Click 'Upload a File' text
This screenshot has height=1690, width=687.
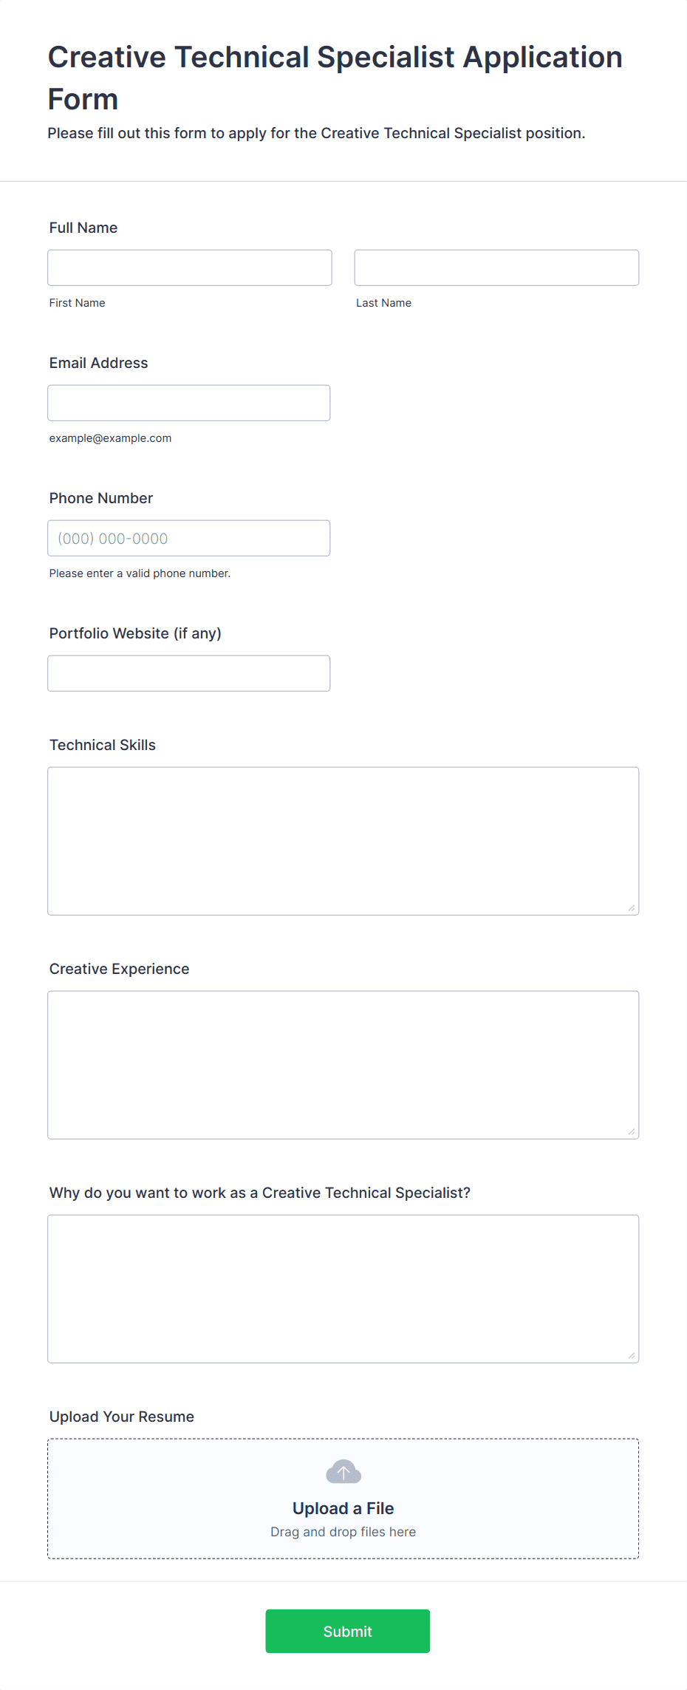pyautogui.click(x=343, y=1508)
